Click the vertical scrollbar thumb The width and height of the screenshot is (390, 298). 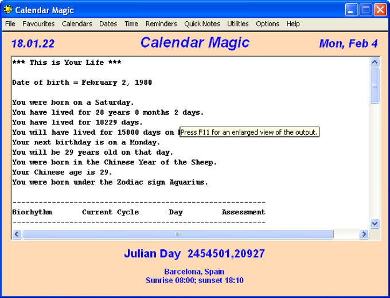[375, 85]
